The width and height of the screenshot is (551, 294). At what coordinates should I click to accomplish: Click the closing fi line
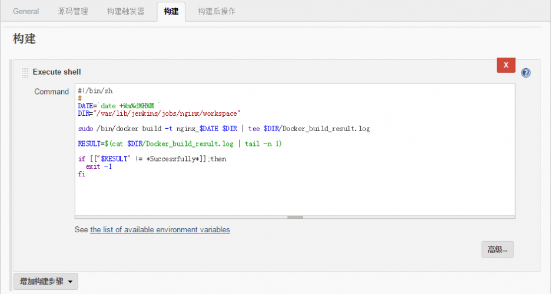[x=81, y=173]
